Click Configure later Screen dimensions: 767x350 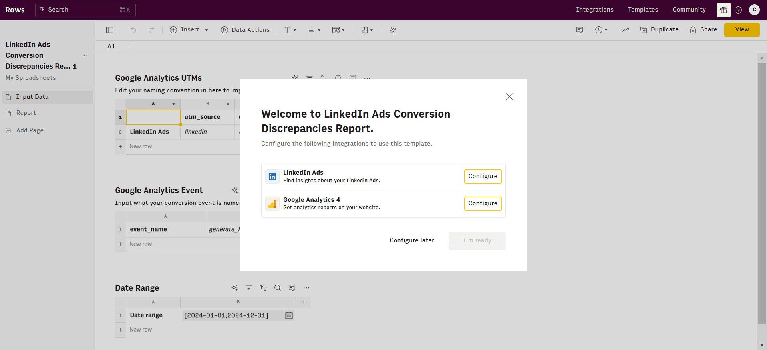pyautogui.click(x=412, y=240)
